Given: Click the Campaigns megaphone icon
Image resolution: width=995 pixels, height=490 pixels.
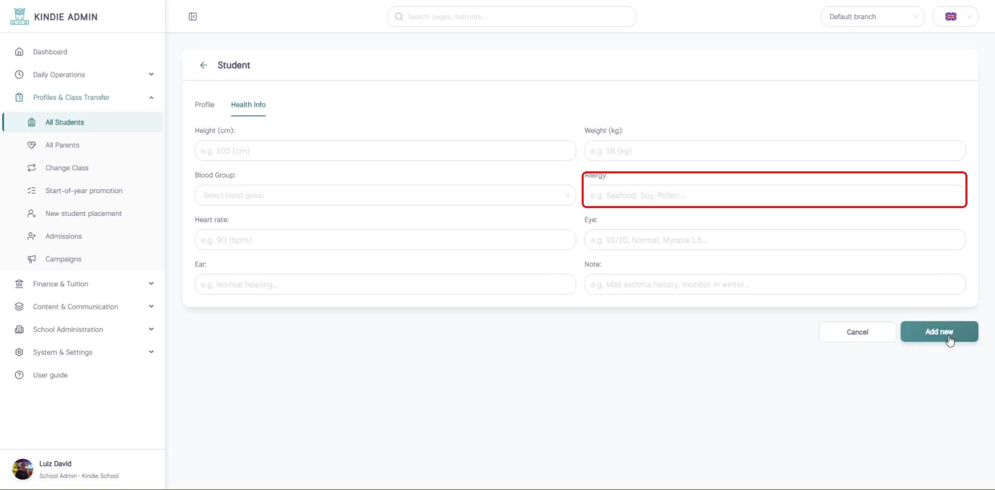Looking at the screenshot, I should pyautogui.click(x=32, y=260).
